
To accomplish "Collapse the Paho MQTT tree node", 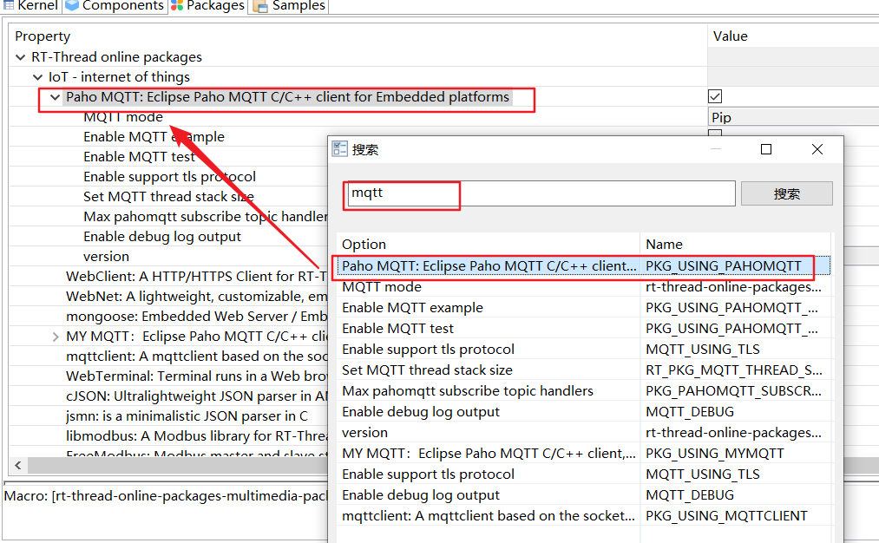I will (x=55, y=97).
